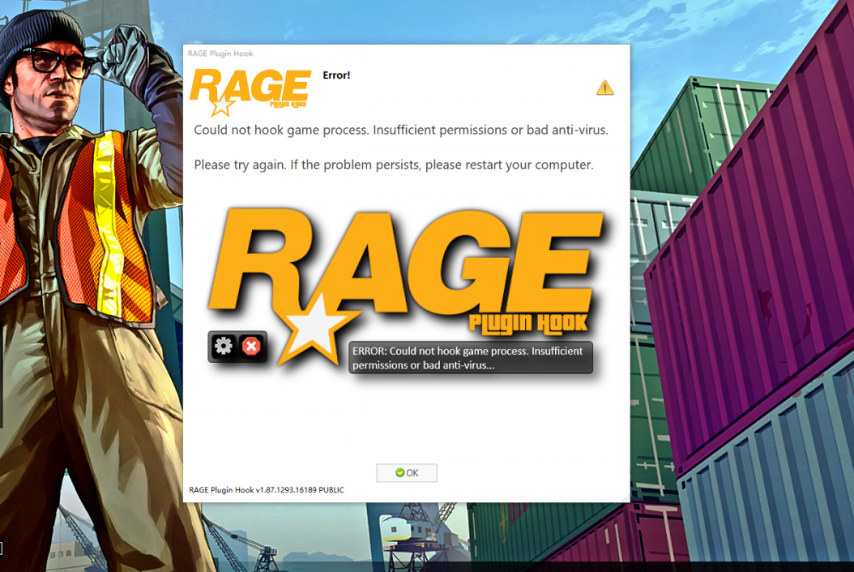Click 'Please try again' message line
This screenshot has width=854, height=572.
[x=393, y=165]
